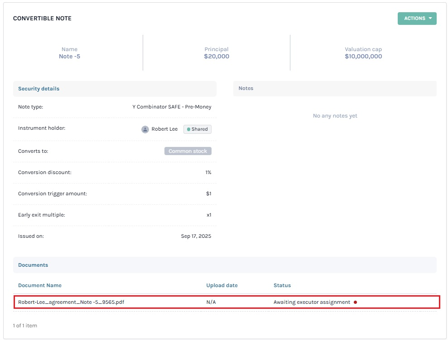This screenshot has height=340, width=448.
Task: Click the Robert Lee instrument holder name
Action: pyautogui.click(x=164, y=129)
